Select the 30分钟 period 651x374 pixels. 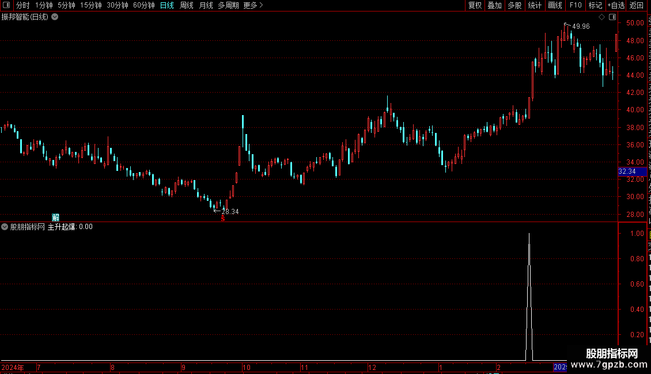(118, 5)
